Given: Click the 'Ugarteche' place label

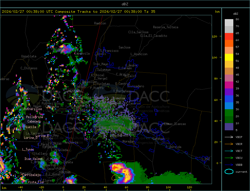Looking at the screenshot, I should [x=75, y=128].
